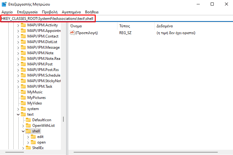Click the MyMusic folder icon
The width and height of the screenshot is (233, 155).
coord(23,92)
